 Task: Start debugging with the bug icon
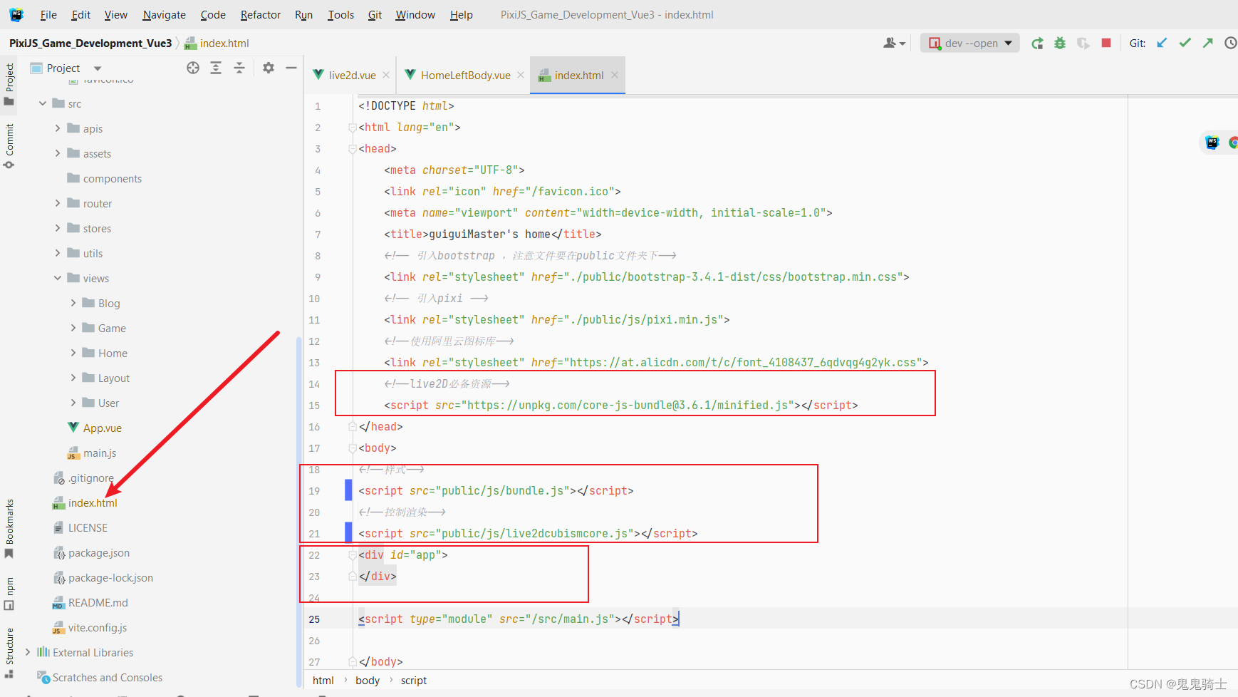point(1060,43)
